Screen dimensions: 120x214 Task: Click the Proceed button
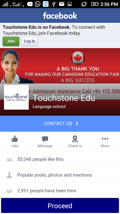coord(60,205)
